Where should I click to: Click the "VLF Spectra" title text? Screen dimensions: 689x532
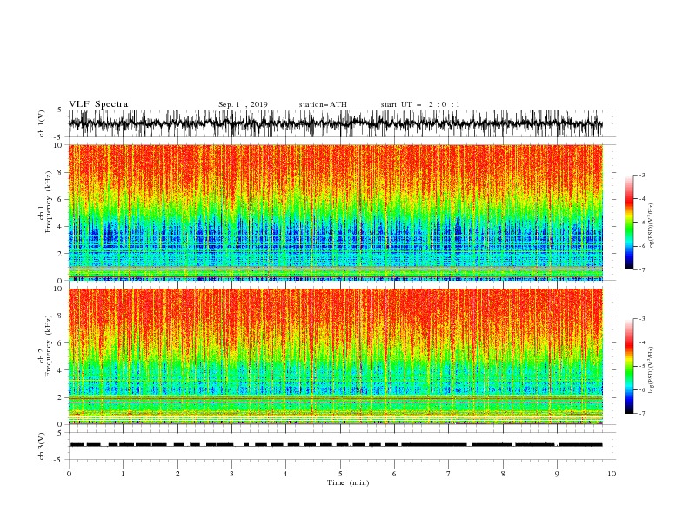pos(98,104)
